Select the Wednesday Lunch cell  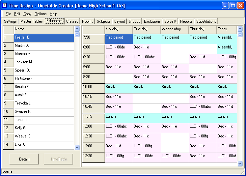(175, 117)
